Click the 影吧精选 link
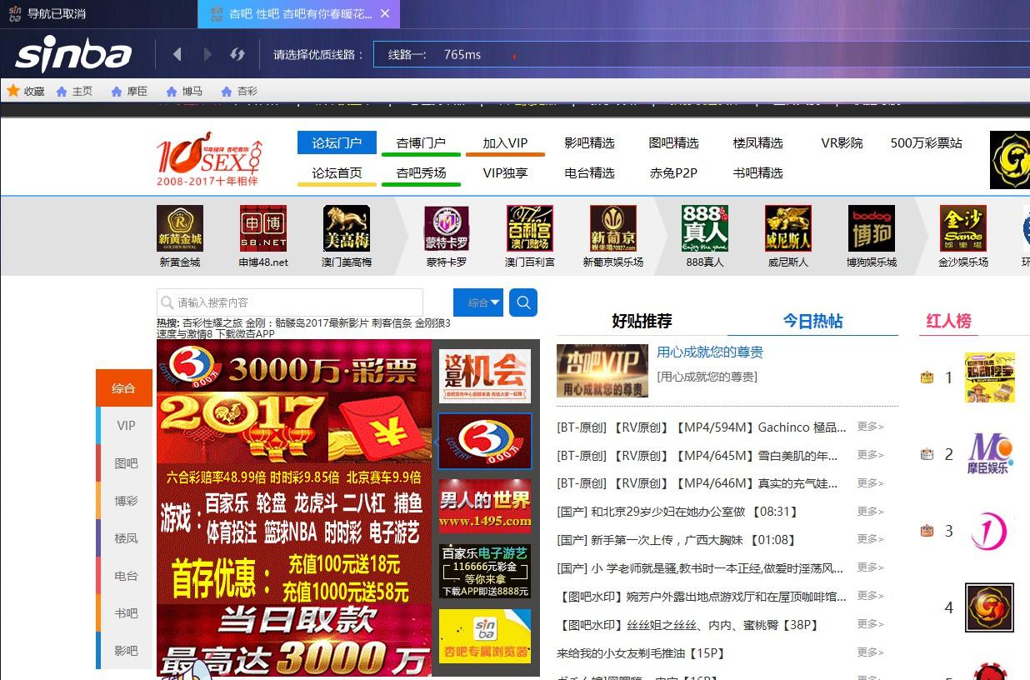This screenshot has height=680, width=1030. click(589, 142)
